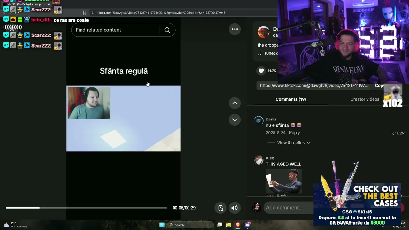Click the 'beto_dtb:' chat username
This screenshot has height=230, width=409.
[42, 20]
